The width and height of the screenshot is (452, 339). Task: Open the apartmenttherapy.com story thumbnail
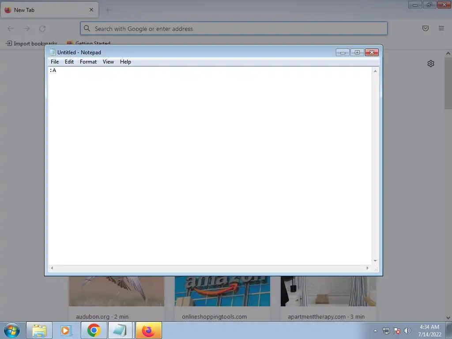pos(328,291)
